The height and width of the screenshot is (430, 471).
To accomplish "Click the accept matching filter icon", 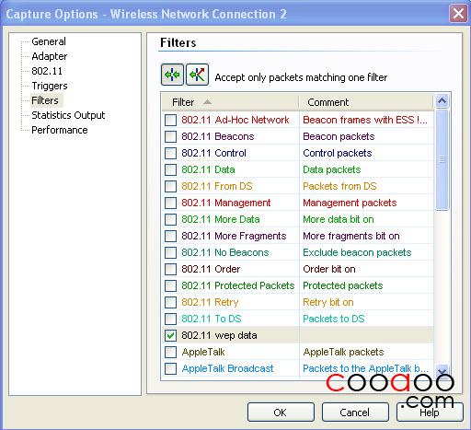I will click(x=172, y=75).
